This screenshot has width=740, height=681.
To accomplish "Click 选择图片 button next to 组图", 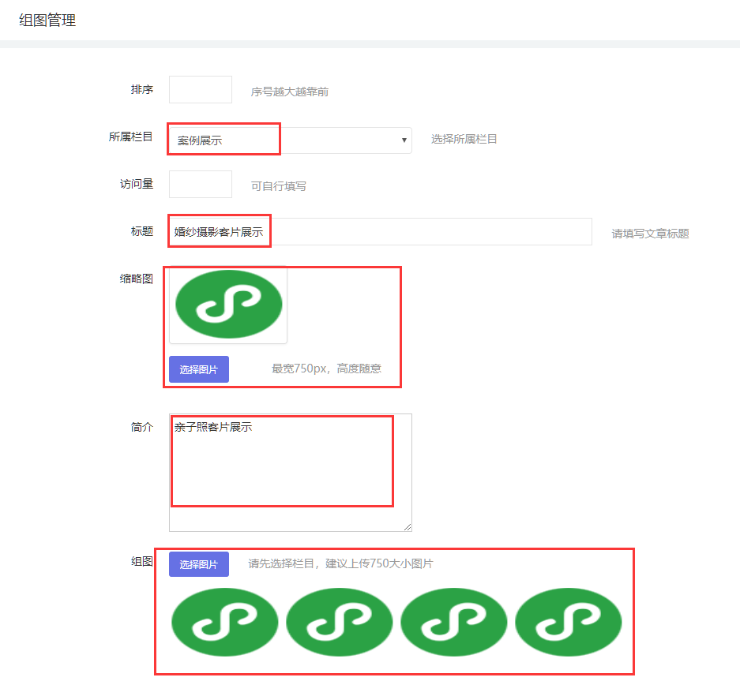I will (x=199, y=564).
